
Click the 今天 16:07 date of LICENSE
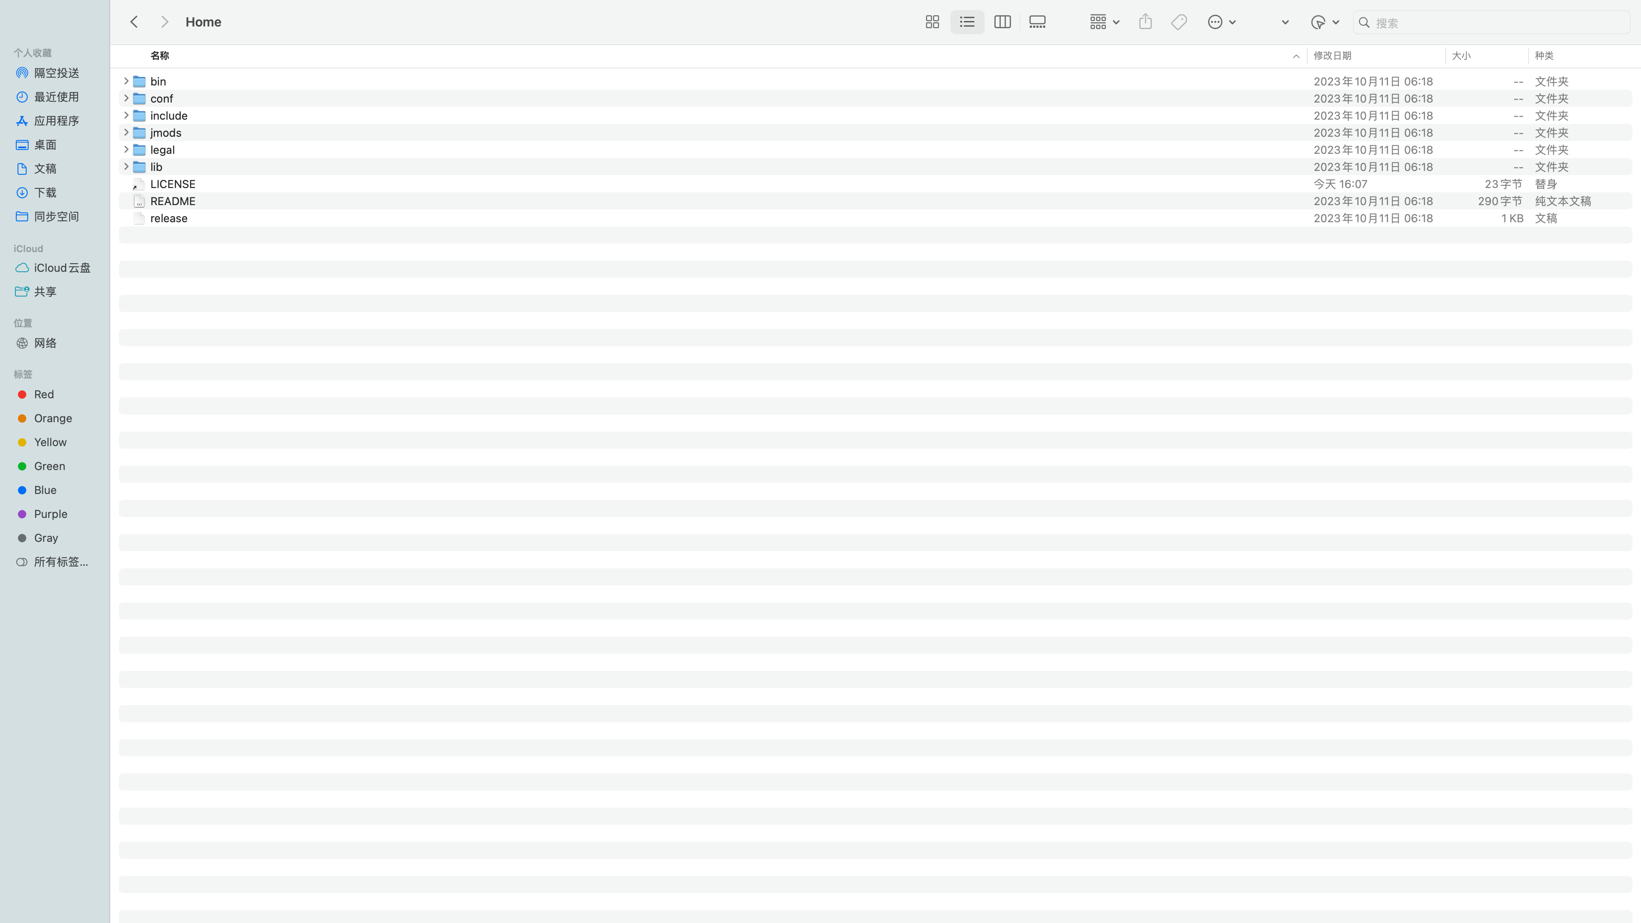[x=1340, y=184]
